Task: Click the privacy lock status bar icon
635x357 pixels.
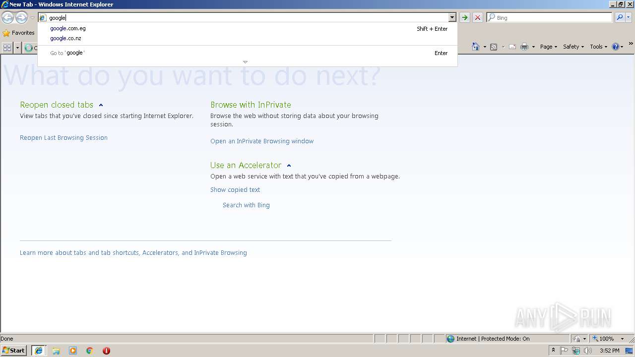Action: (577, 339)
